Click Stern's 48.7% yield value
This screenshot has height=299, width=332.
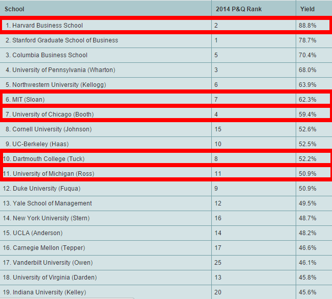click(x=307, y=218)
